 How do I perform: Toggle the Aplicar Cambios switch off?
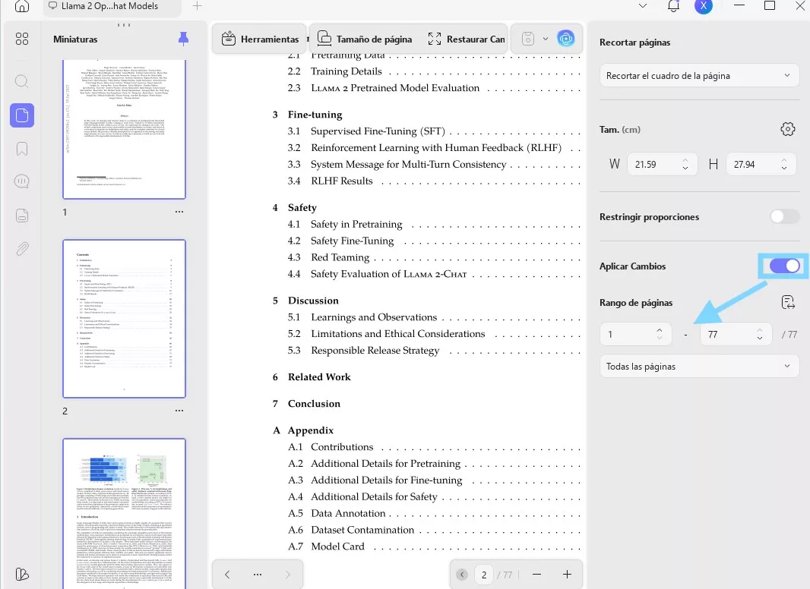[x=784, y=266]
